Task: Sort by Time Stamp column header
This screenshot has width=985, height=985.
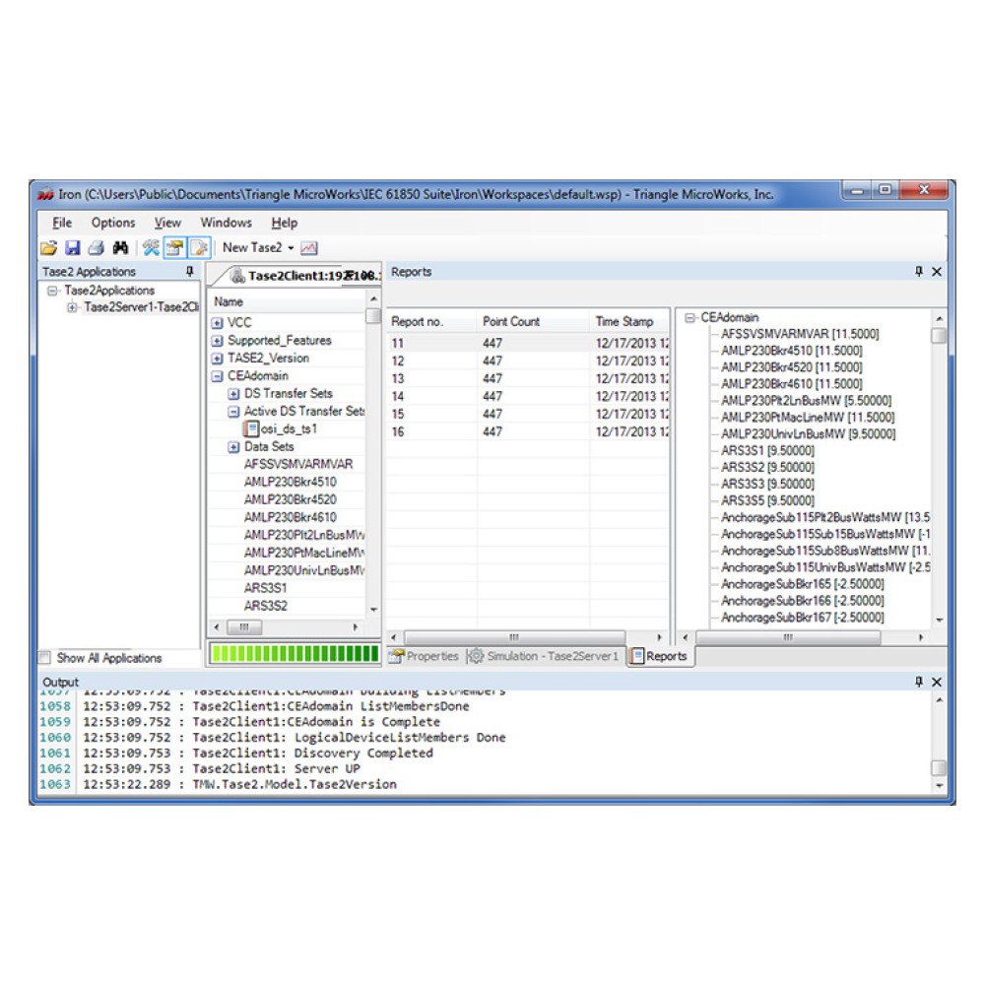Action: tap(630, 321)
